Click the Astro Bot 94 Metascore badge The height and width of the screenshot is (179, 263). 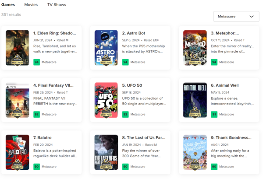coord(125,62)
